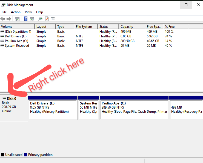Screen dimensions: 203x163
Task: Click the 100 % free cell
Action: (169, 32)
